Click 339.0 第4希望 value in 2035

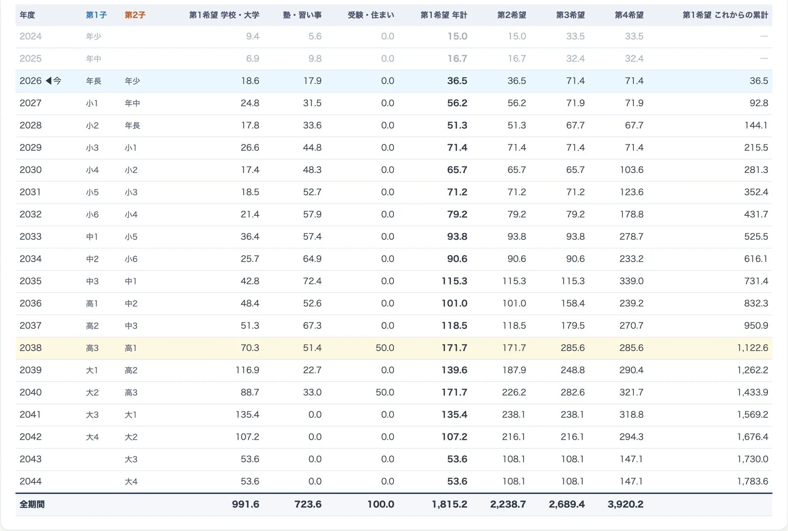(x=631, y=281)
